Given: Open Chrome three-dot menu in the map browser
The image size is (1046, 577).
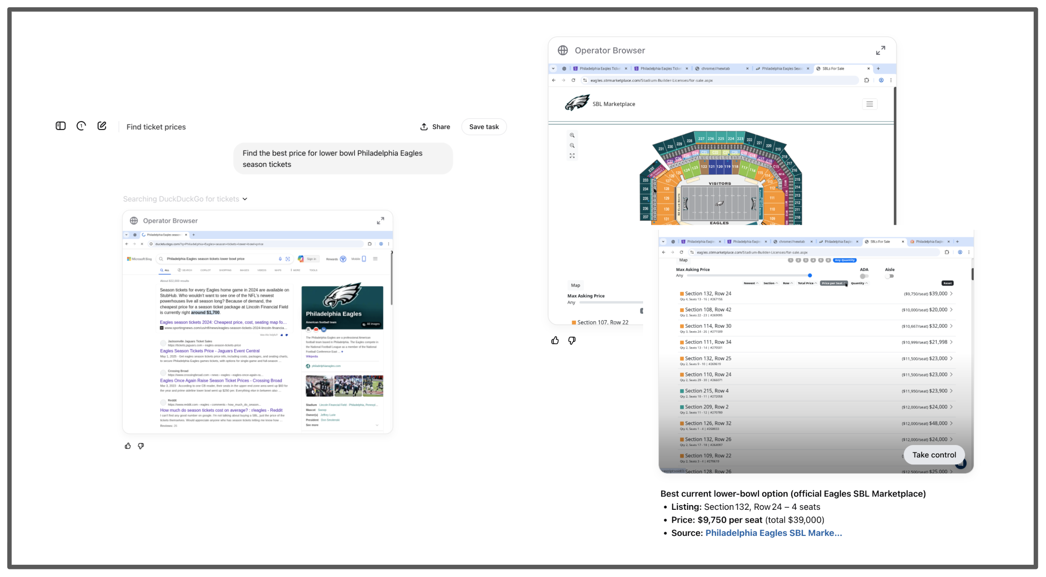Looking at the screenshot, I should coord(891,80).
